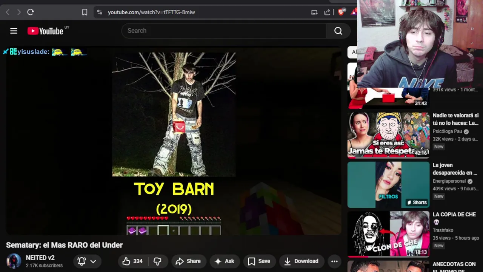
Task: Go back in browser history
Action: [8, 12]
